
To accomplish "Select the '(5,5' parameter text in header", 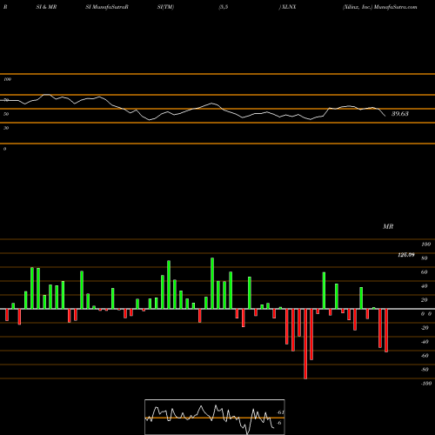I will (x=224, y=7).
